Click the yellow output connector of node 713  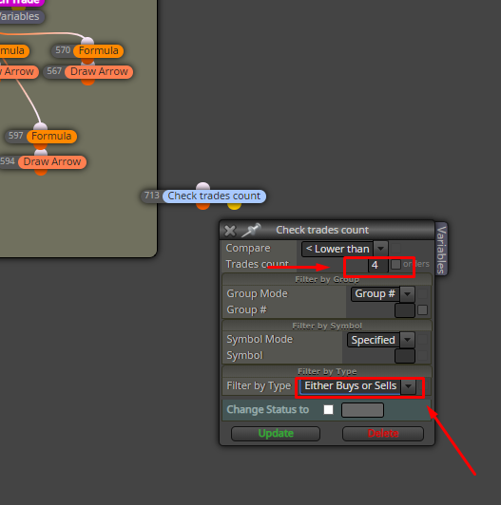pos(234,205)
